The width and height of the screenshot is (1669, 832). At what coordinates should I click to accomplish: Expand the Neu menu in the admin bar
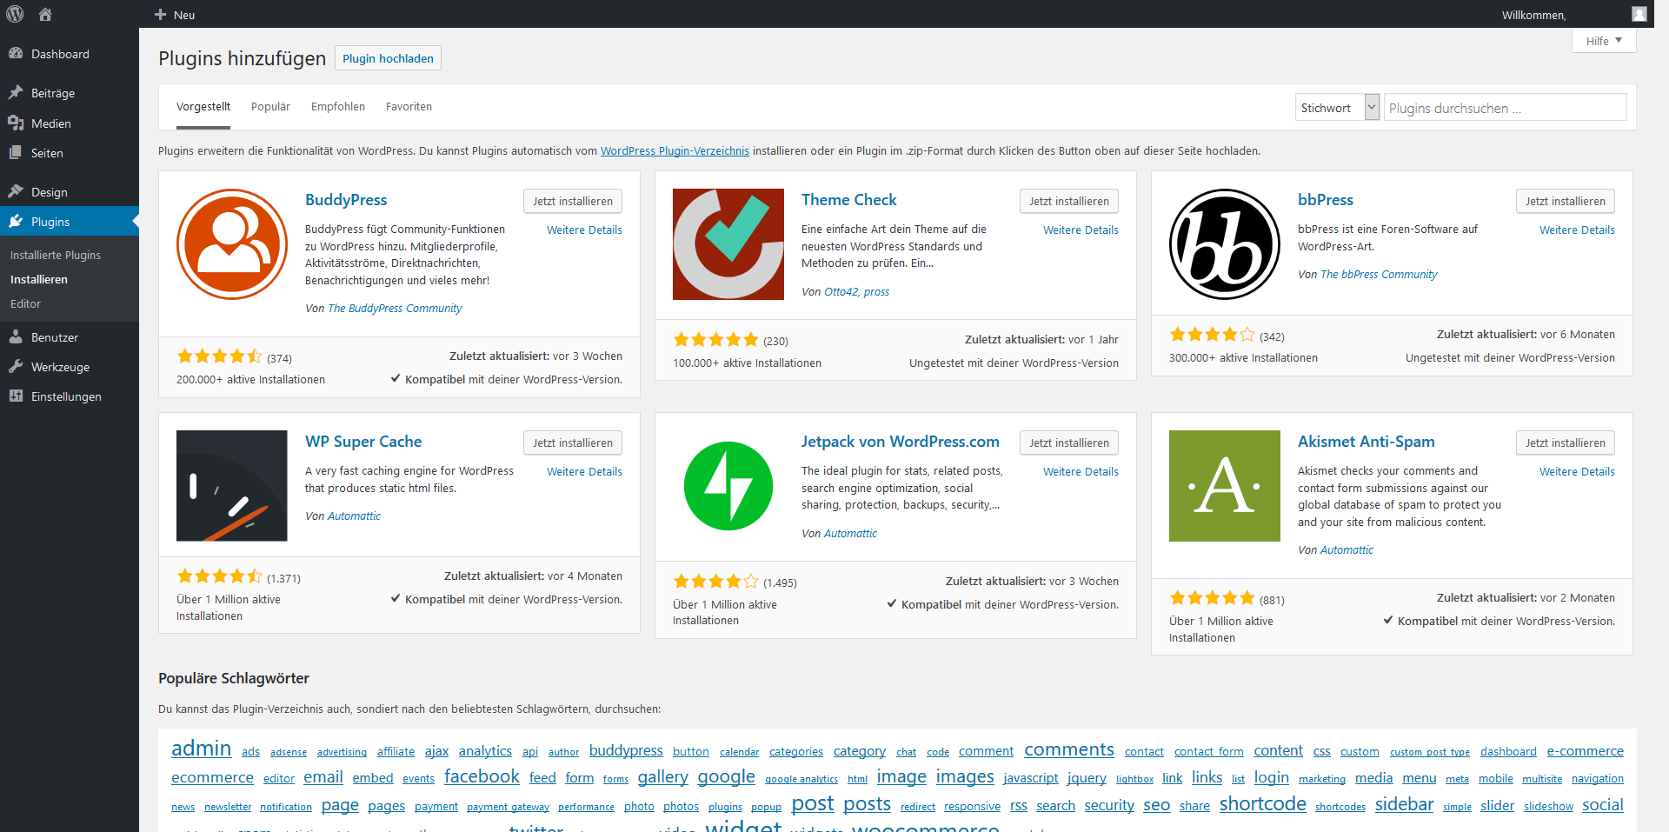click(174, 14)
